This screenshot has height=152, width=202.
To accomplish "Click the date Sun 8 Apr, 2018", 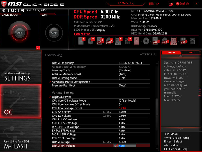I will point(36,10).
